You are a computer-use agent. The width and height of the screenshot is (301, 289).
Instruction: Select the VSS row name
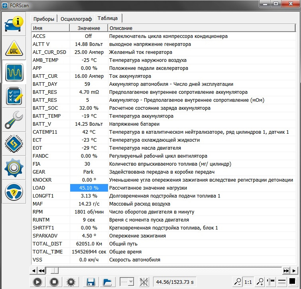(x=37, y=259)
